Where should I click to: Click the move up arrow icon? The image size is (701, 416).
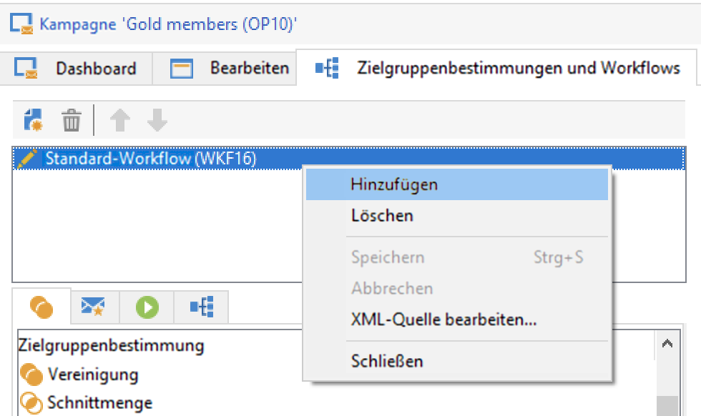click(120, 120)
